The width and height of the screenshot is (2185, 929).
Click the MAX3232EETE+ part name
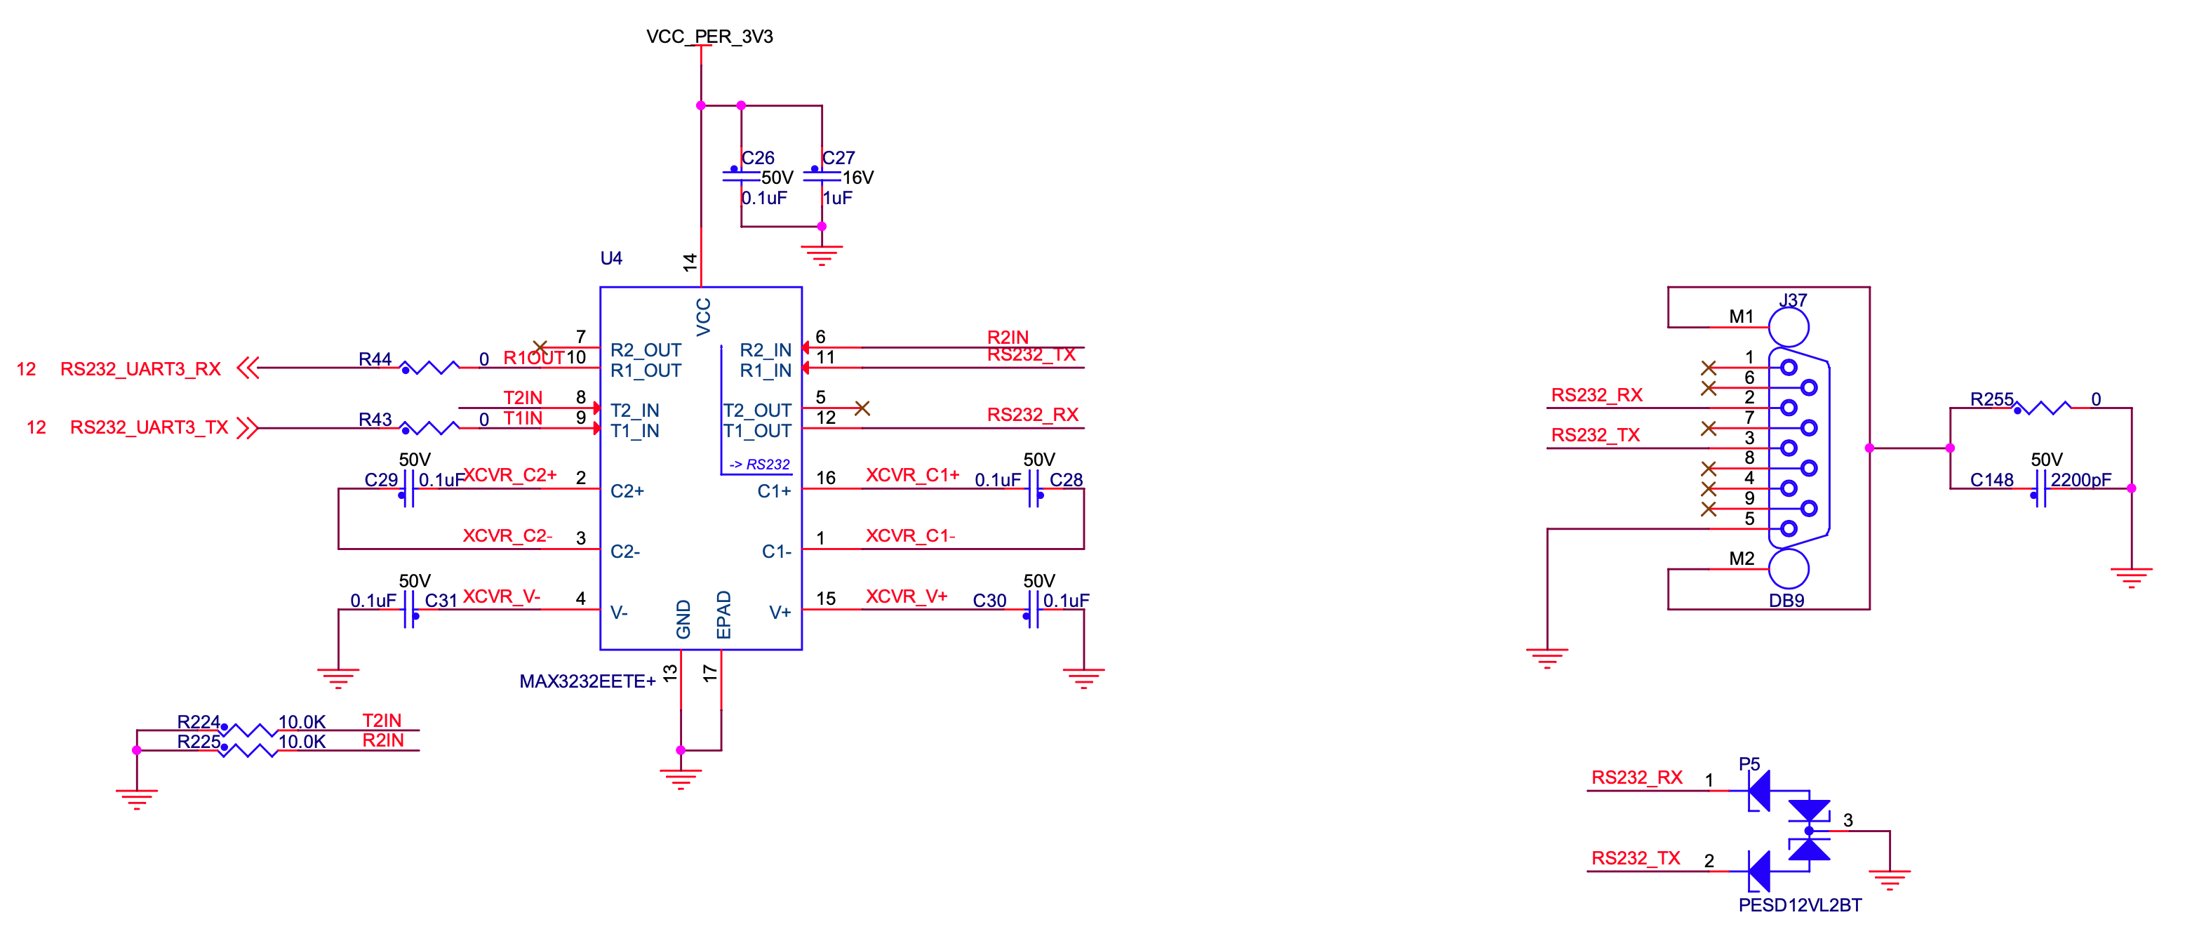click(x=587, y=681)
